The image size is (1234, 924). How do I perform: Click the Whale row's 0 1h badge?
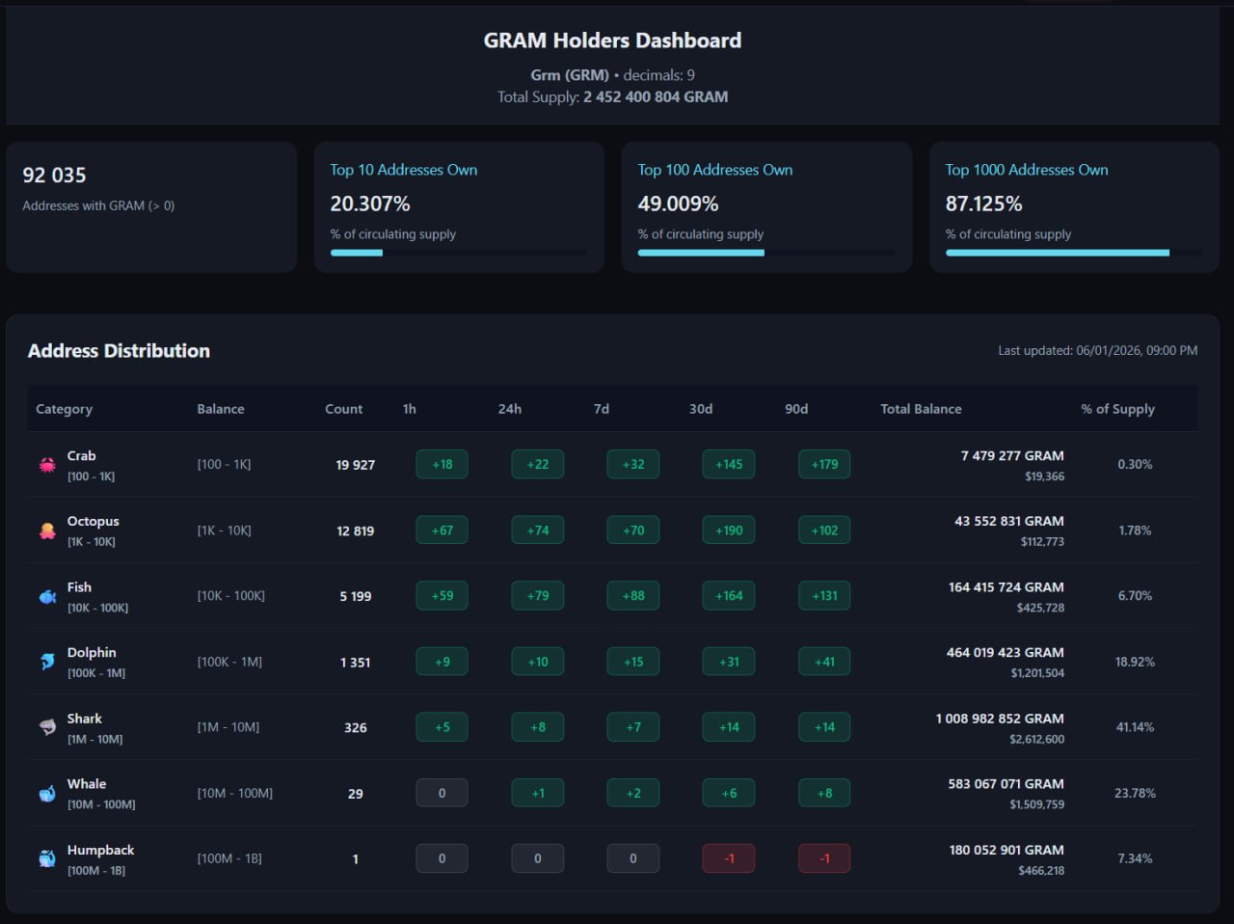tap(442, 793)
